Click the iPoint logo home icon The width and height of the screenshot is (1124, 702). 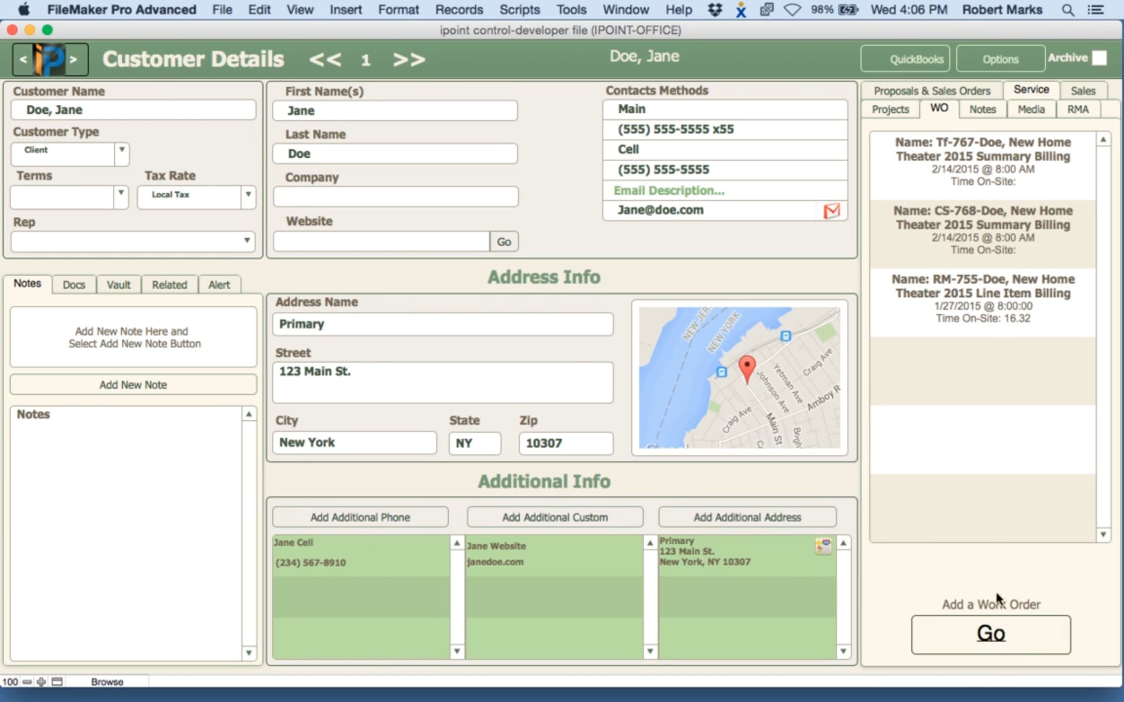(50, 59)
